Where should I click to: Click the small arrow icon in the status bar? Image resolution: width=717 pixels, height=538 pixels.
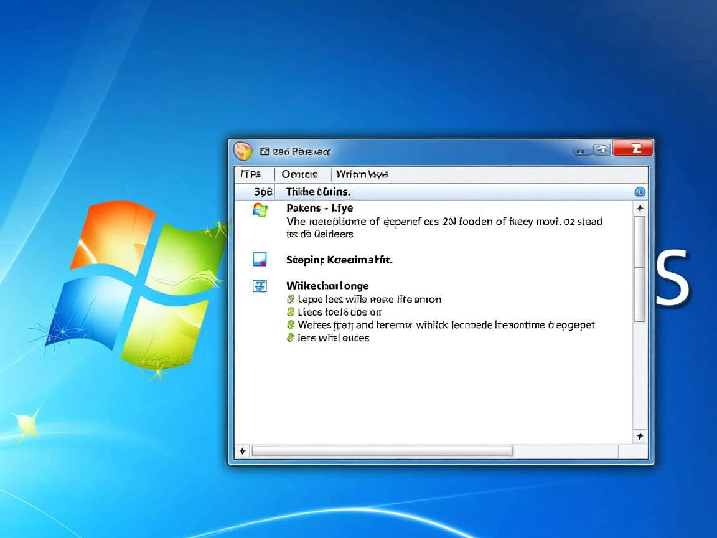coord(242,451)
